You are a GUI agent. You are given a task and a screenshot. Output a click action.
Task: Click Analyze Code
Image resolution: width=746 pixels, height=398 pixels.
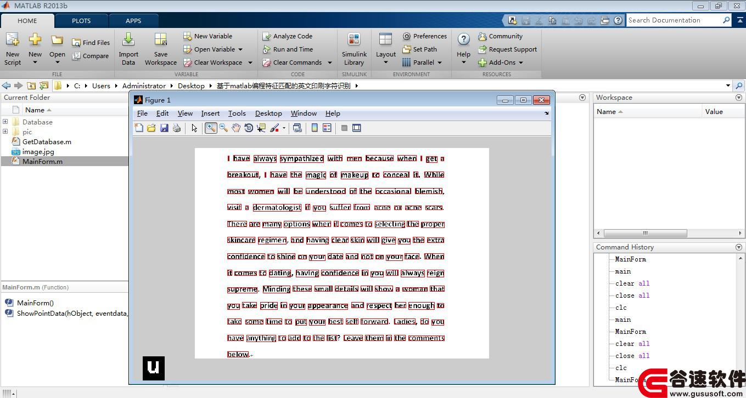tap(288, 36)
